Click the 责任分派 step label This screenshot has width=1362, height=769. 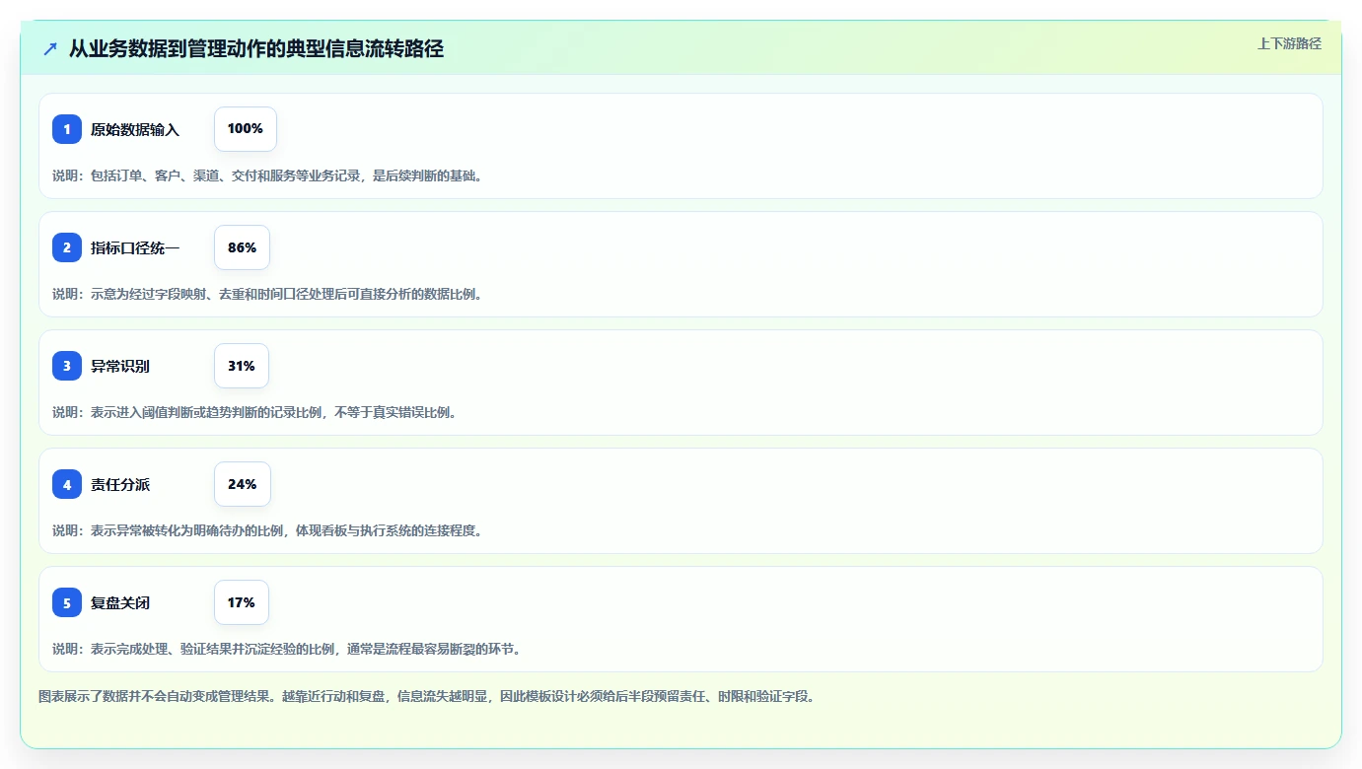click(120, 484)
